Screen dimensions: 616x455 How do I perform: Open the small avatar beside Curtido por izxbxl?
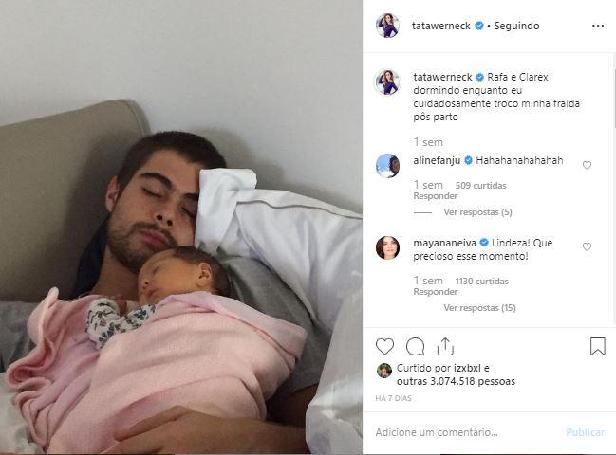[x=384, y=371]
